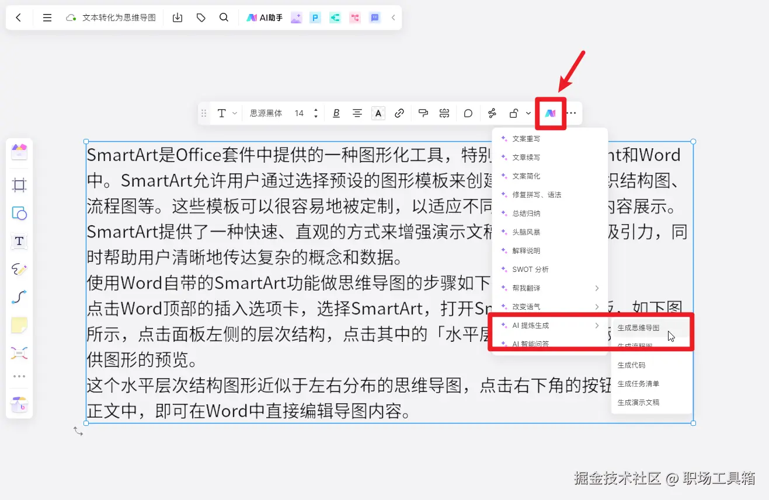The image size is (769, 500).
Task: Expand the AI 提炼生成 submenu
Action: point(549,326)
